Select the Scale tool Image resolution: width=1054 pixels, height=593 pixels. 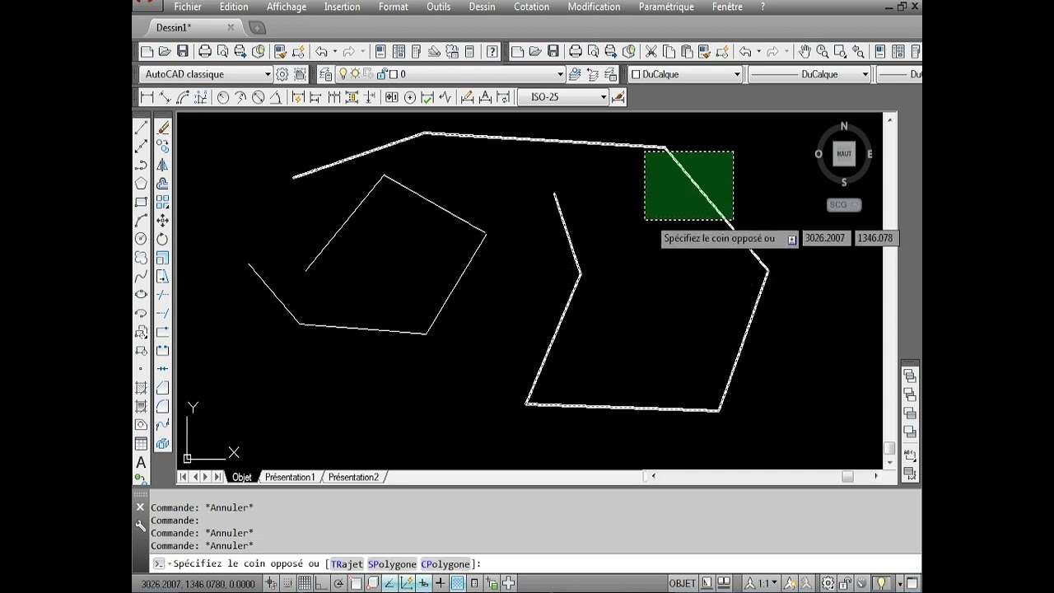click(x=162, y=258)
